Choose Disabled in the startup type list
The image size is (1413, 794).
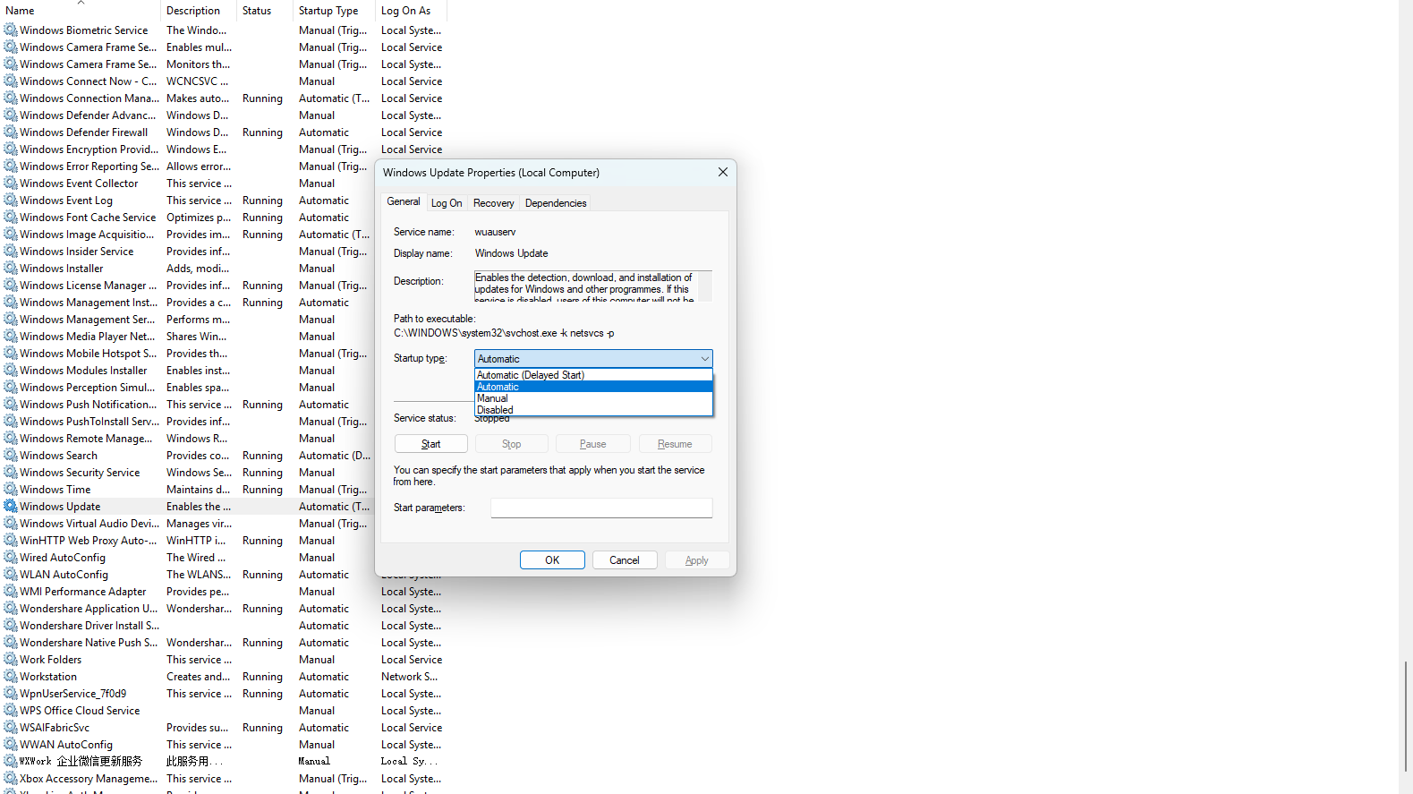point(496,410)
